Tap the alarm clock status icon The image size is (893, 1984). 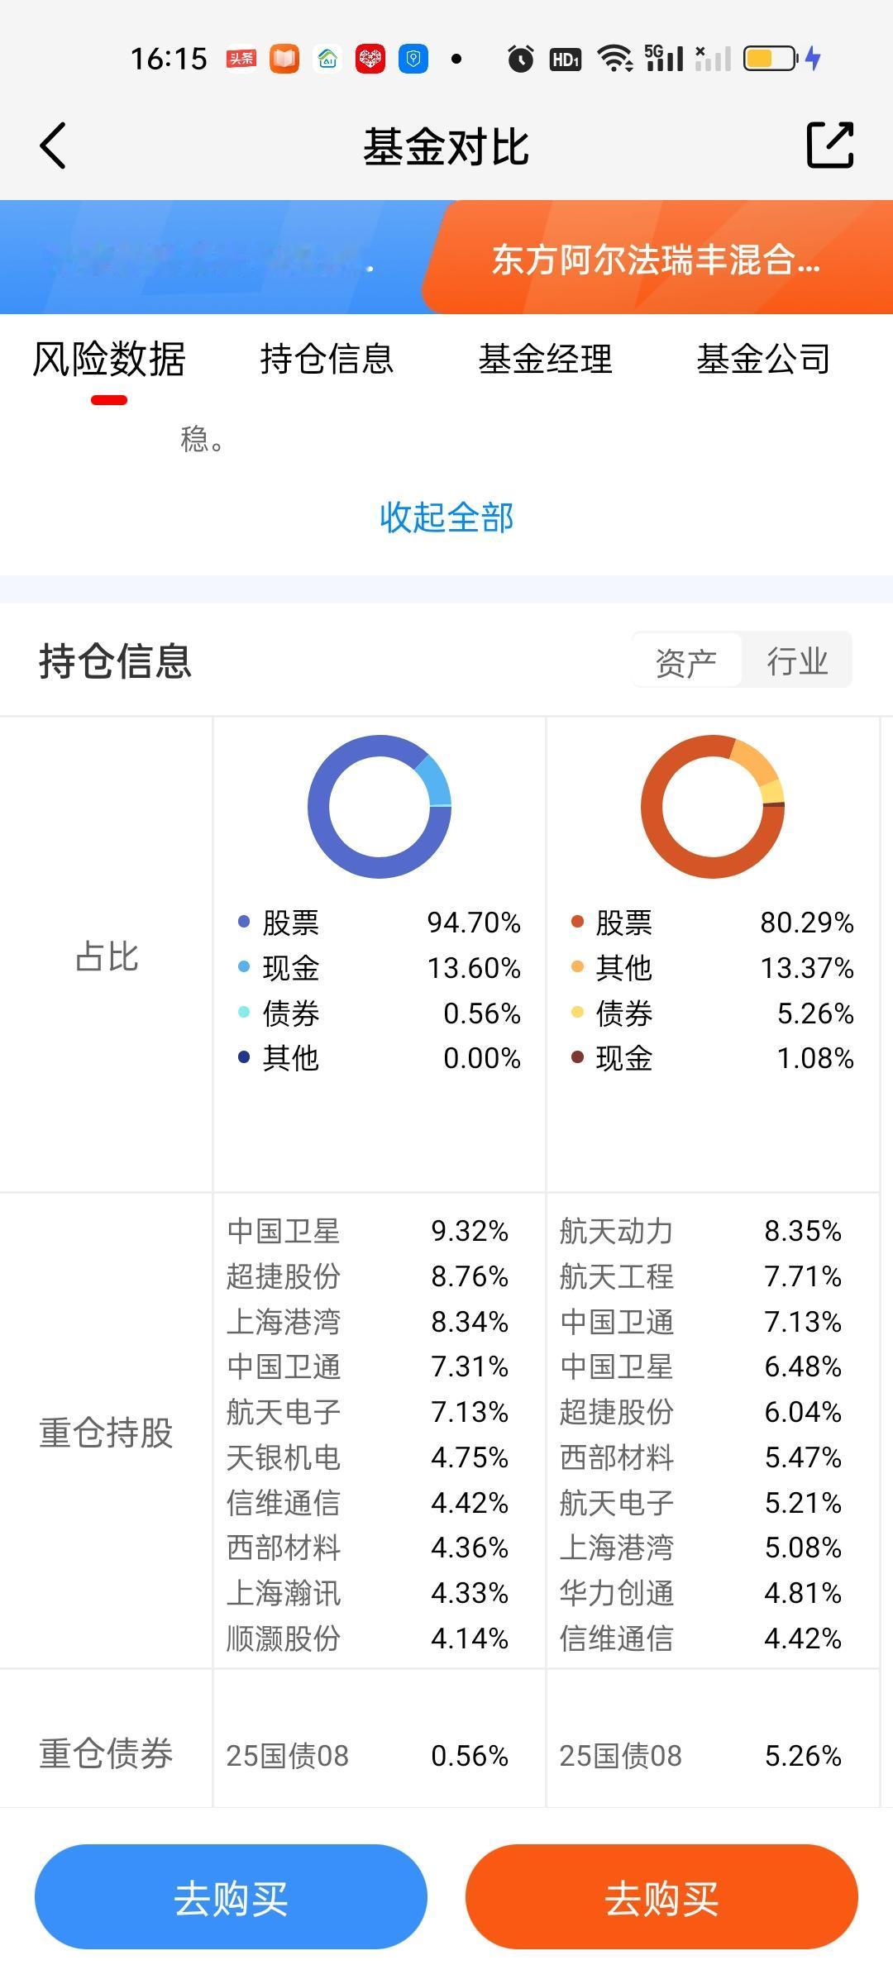[x=520, y=59]
